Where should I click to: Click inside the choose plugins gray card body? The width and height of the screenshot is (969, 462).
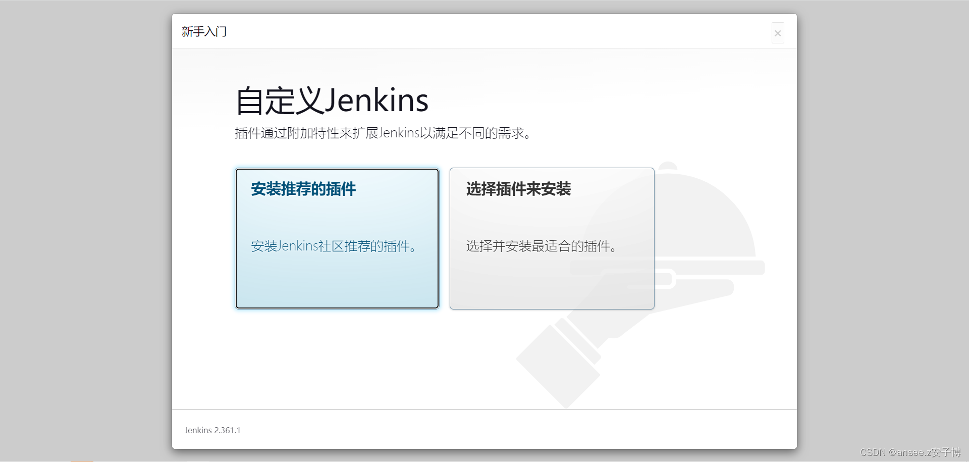point(551,278)
